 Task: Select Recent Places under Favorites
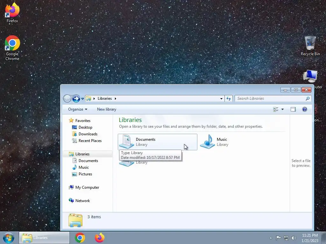coord(90,141)
